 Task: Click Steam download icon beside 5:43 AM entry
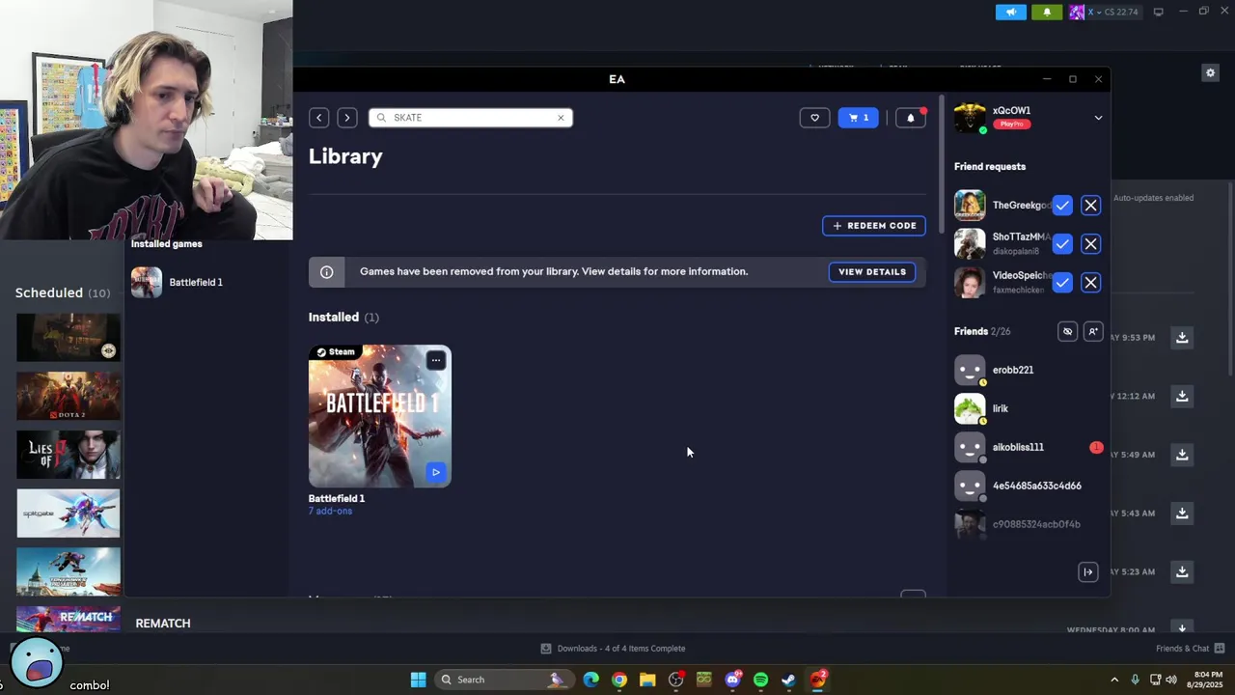[x=1182, y=513]
